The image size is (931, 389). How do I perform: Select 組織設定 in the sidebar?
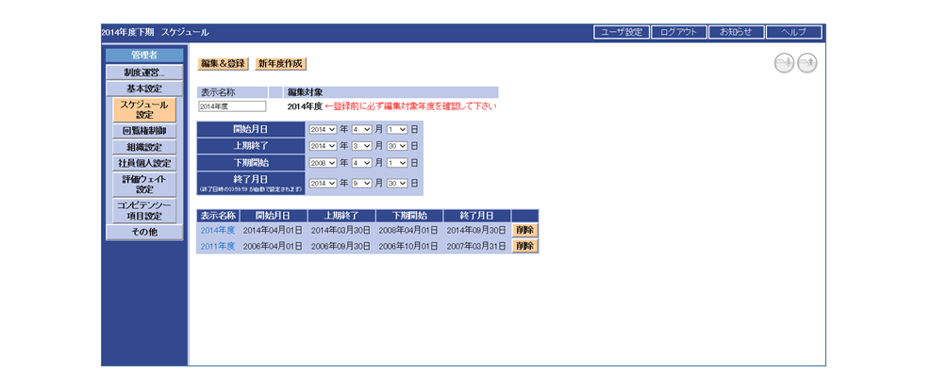pyautogui.click(x=143, y=147)
